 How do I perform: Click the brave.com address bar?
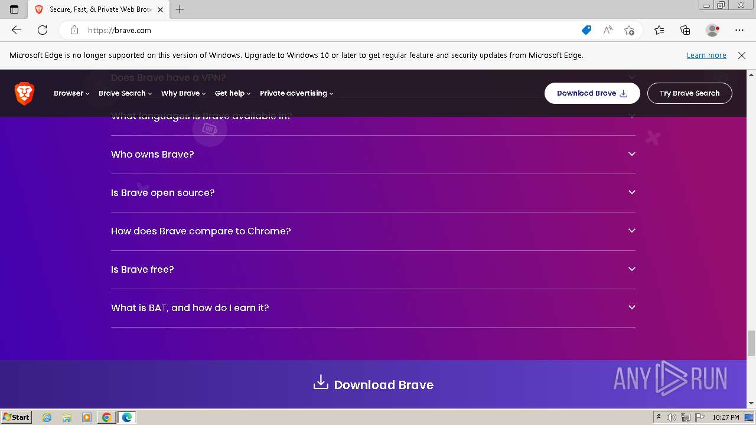[331, 30]
